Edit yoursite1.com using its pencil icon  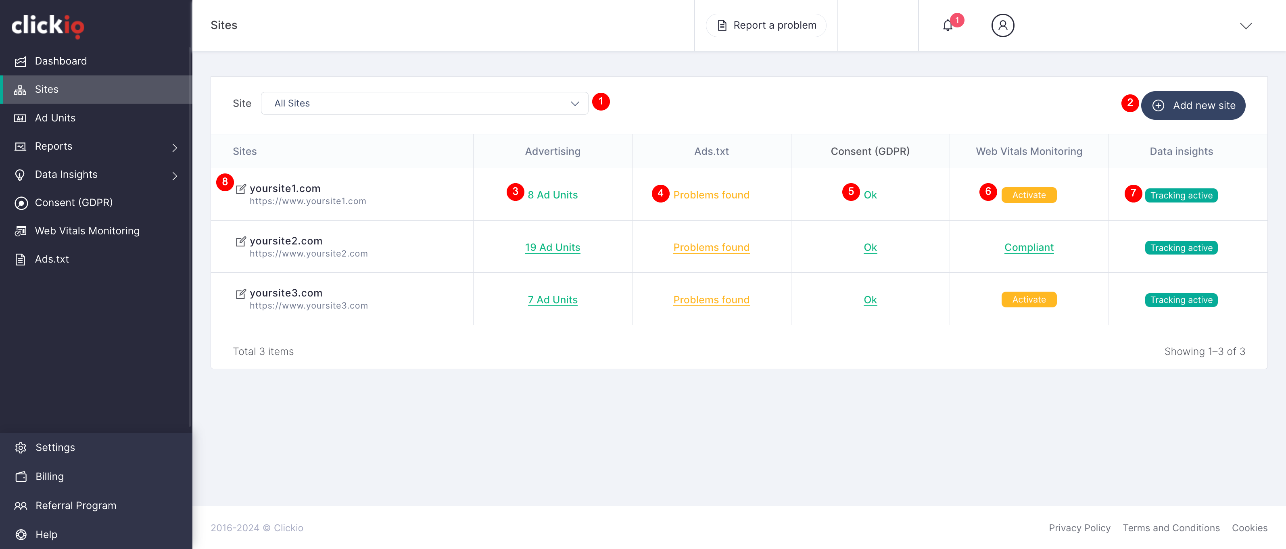click(241, 189)
